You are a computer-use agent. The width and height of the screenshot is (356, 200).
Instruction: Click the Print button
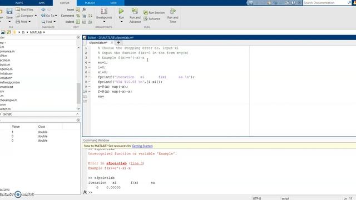(x=22, y=22)
